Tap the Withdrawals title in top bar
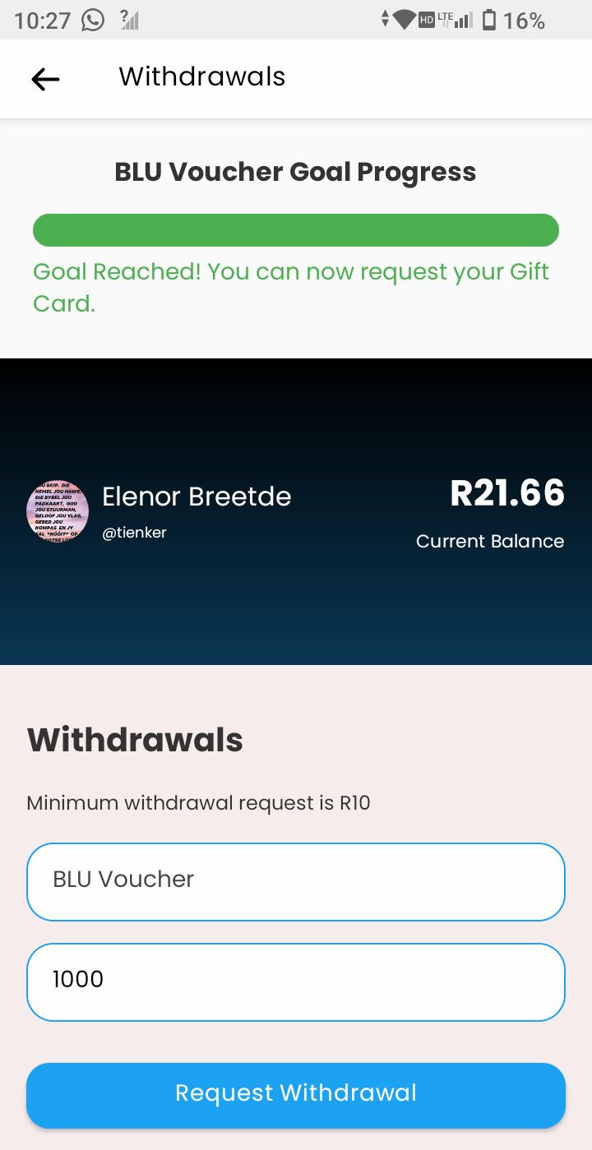The image size is (592, 1150). [x=202, y=77]
